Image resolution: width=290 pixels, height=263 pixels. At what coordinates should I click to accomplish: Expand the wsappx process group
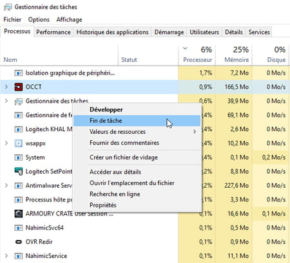[x=6, y=143]
